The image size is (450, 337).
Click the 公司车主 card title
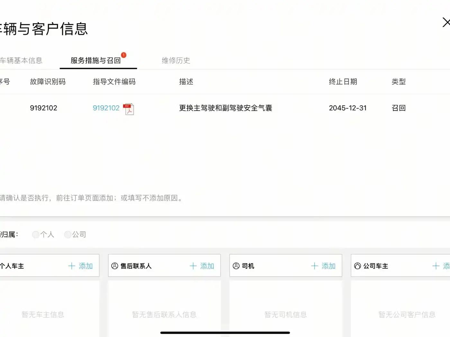click(376, 266)
